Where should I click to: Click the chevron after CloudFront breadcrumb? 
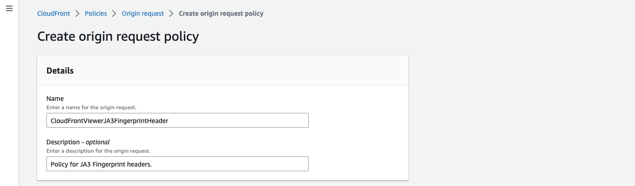pyautogui.click(x=78, y=13)
